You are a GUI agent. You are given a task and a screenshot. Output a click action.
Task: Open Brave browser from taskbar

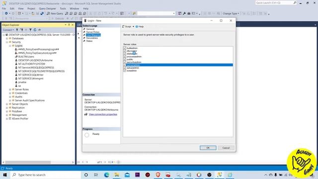(158, 175)
